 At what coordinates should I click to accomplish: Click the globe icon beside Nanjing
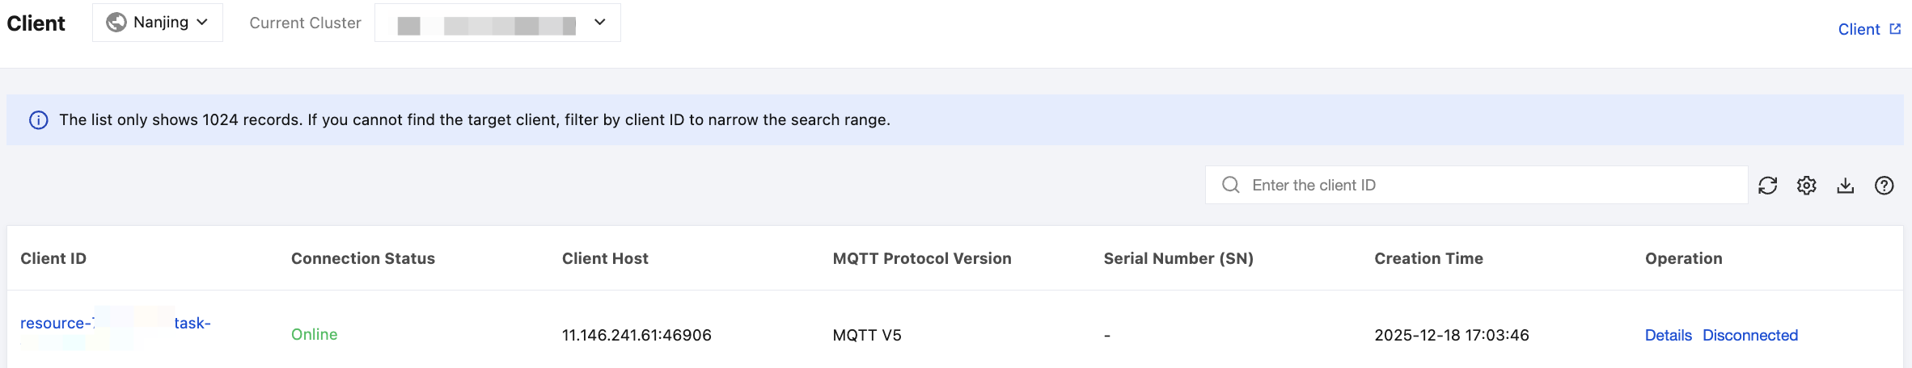116,23
